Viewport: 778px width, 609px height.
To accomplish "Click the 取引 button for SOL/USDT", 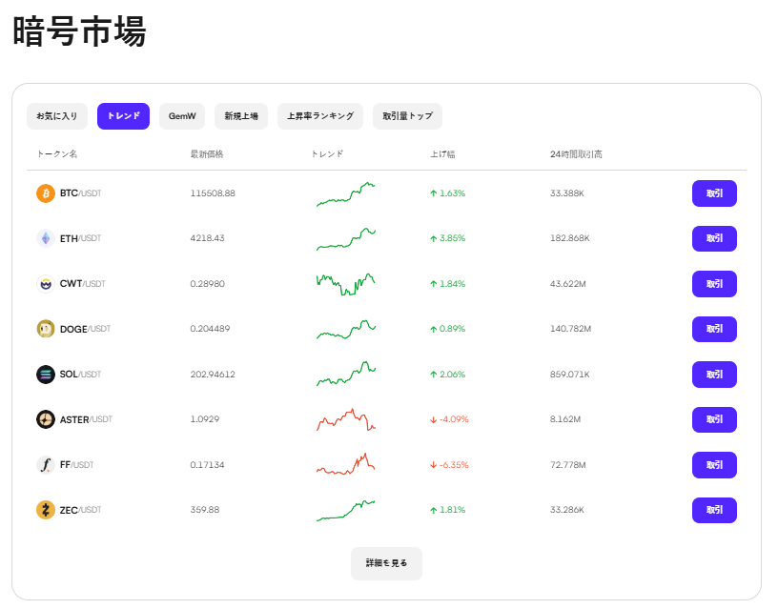I will coord(714,374).
